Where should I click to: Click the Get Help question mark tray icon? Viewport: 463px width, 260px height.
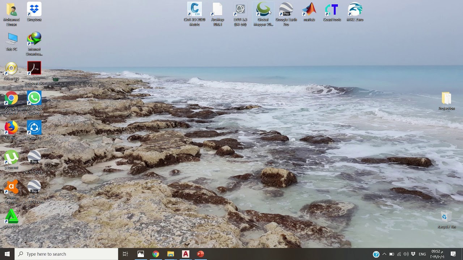376,254
